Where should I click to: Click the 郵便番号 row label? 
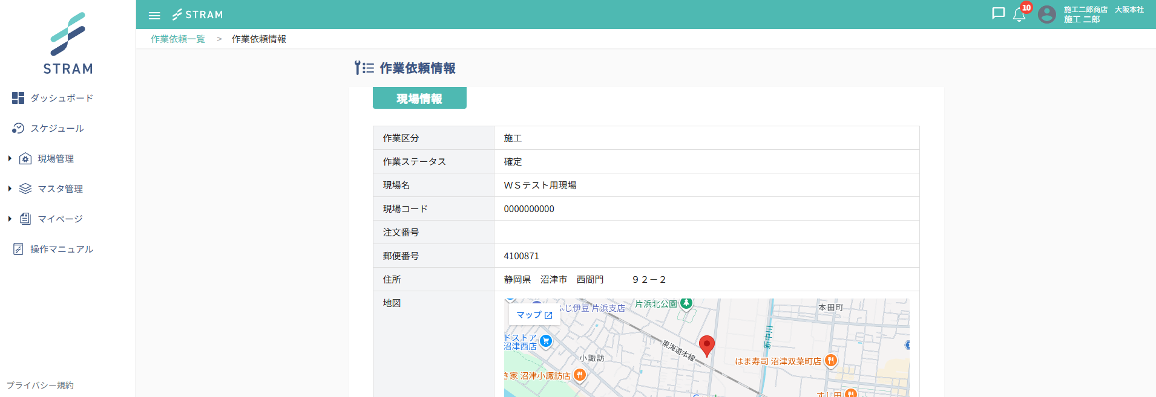401,256
